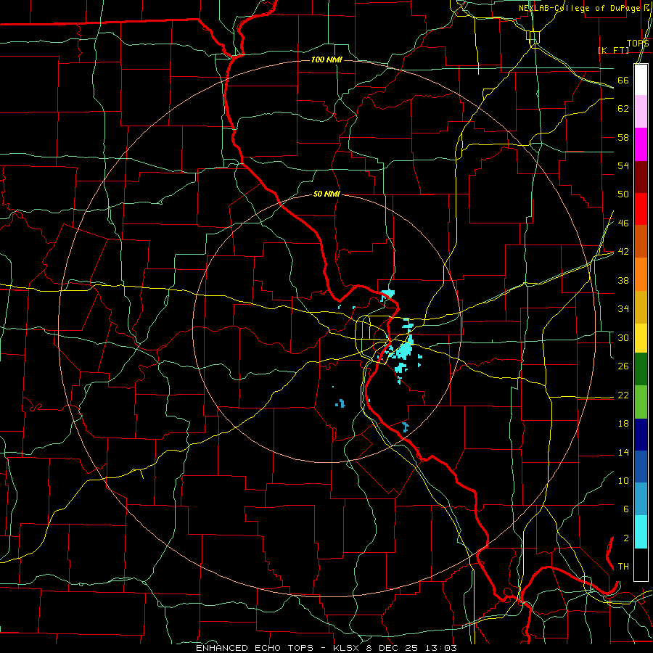Viewport: 653px width, 653px height.
Task: Click the '2' legend value
Action: pos(625,538)
